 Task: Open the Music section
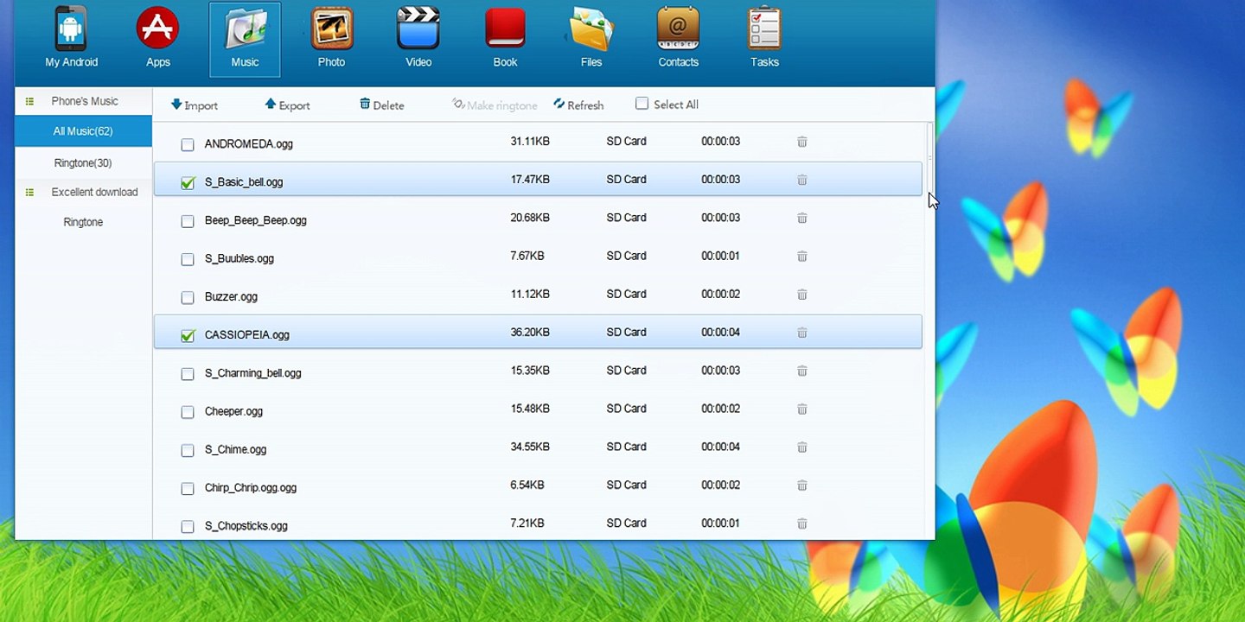click(x=245, y=39)
